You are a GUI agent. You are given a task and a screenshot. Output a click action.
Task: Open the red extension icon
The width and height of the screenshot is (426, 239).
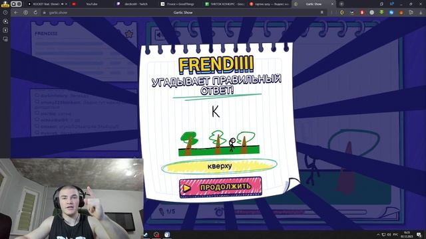[x=362, y=13]
